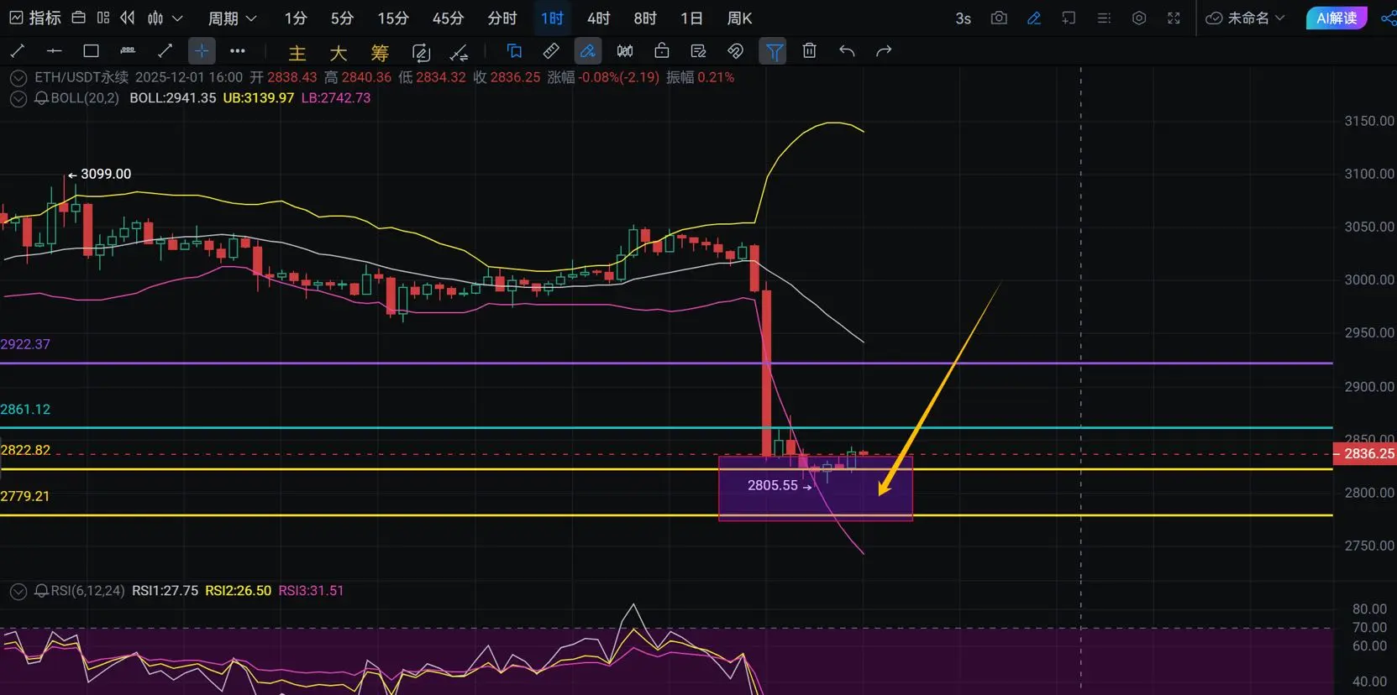Share the chart via share icon
Screen dimensions: 1397x695
coord(1389,18)
